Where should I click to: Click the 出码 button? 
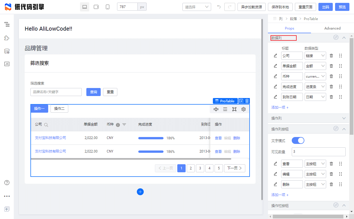coord(326,7)
